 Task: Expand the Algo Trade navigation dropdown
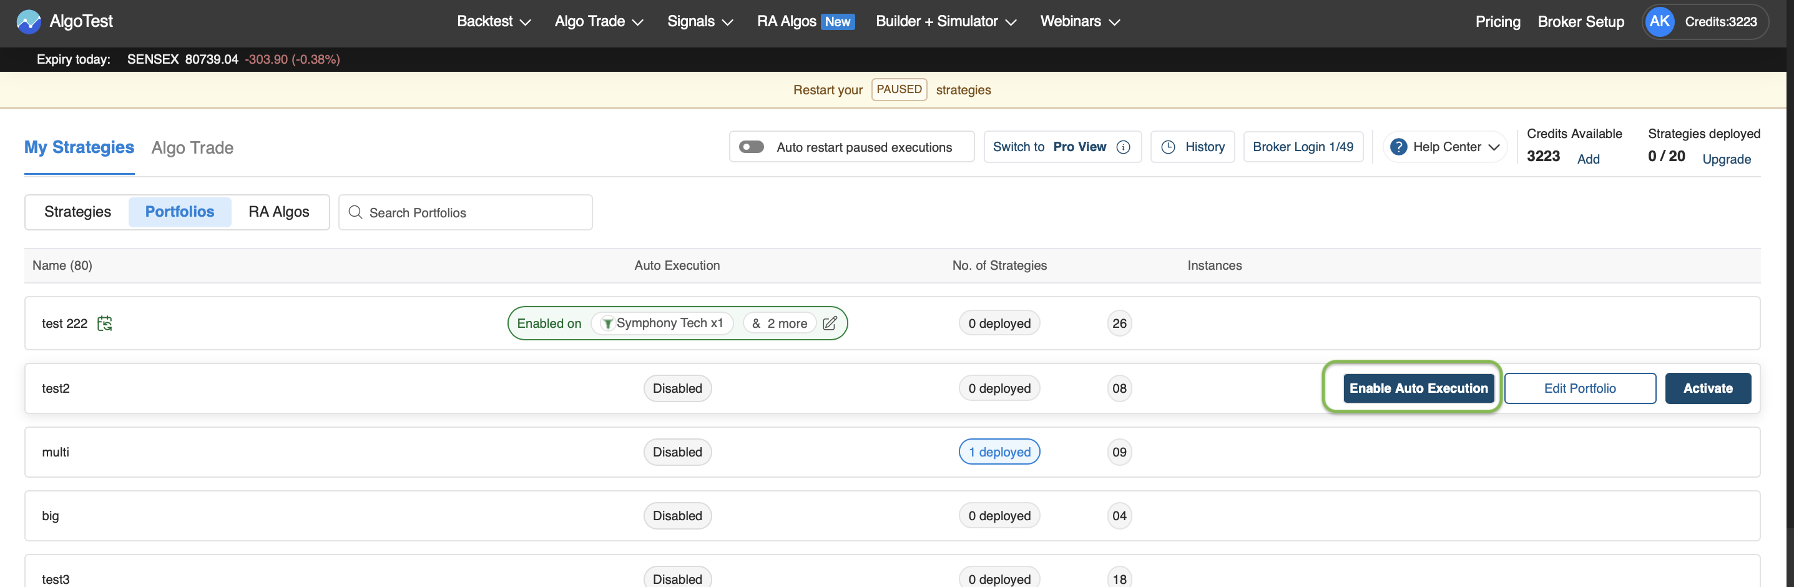(598, 22)
